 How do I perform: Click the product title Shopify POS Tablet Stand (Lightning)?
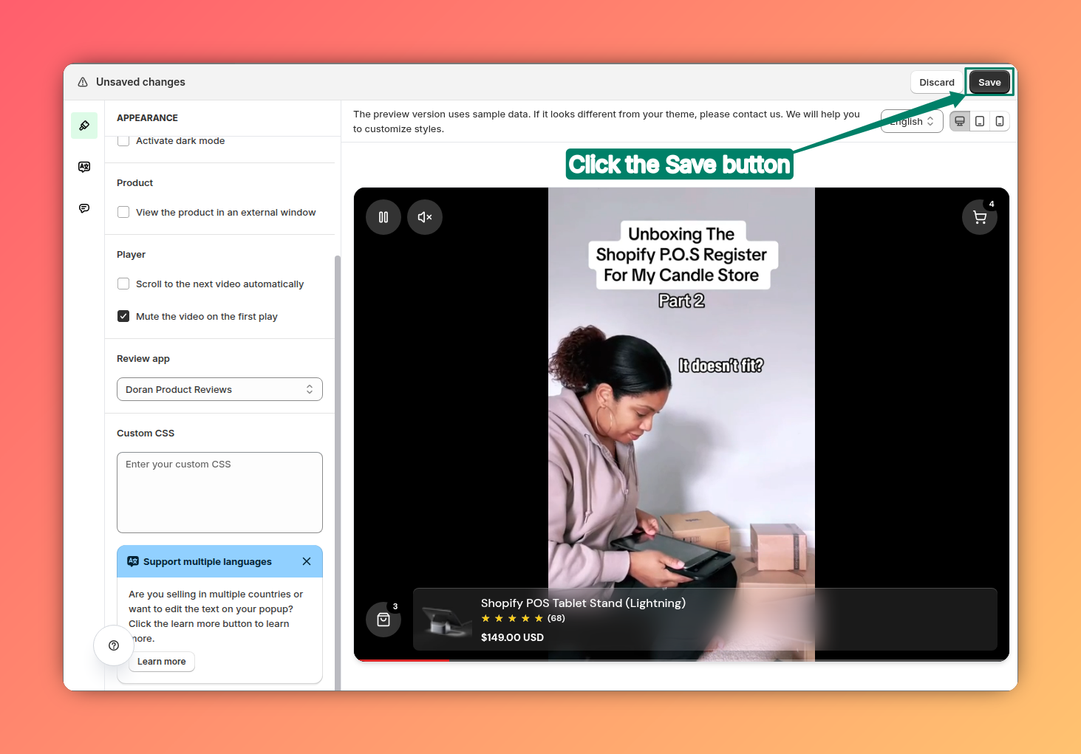583,603
